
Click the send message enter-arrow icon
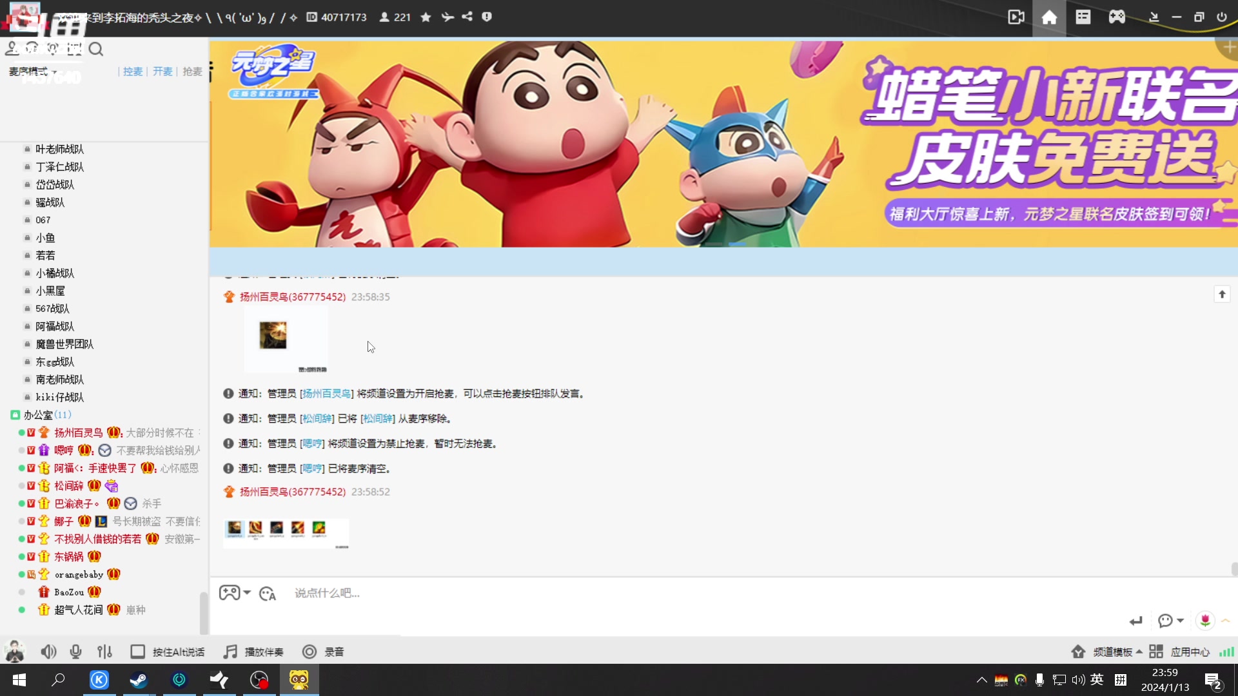pos(1137,621)
